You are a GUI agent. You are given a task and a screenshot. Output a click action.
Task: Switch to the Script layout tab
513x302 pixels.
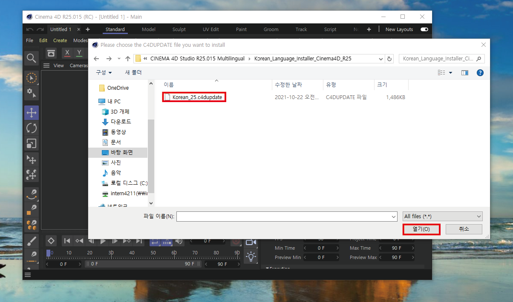click(330, 29)
